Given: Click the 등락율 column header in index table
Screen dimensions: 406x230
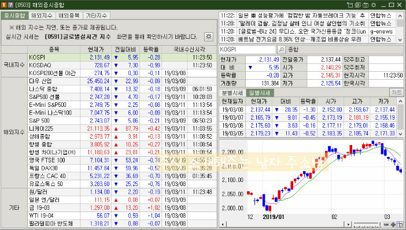Looking at the screenshot, I should [x=151, y=49].
